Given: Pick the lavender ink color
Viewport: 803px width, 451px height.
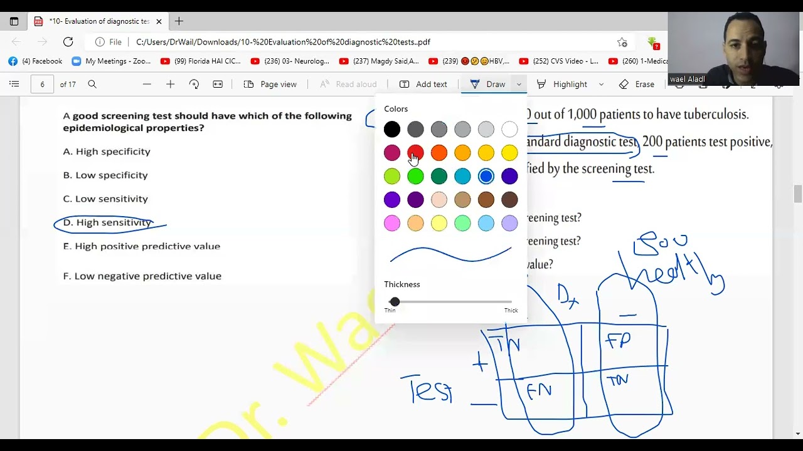Looking at the screenshot, I should click(x=509, y=223).
